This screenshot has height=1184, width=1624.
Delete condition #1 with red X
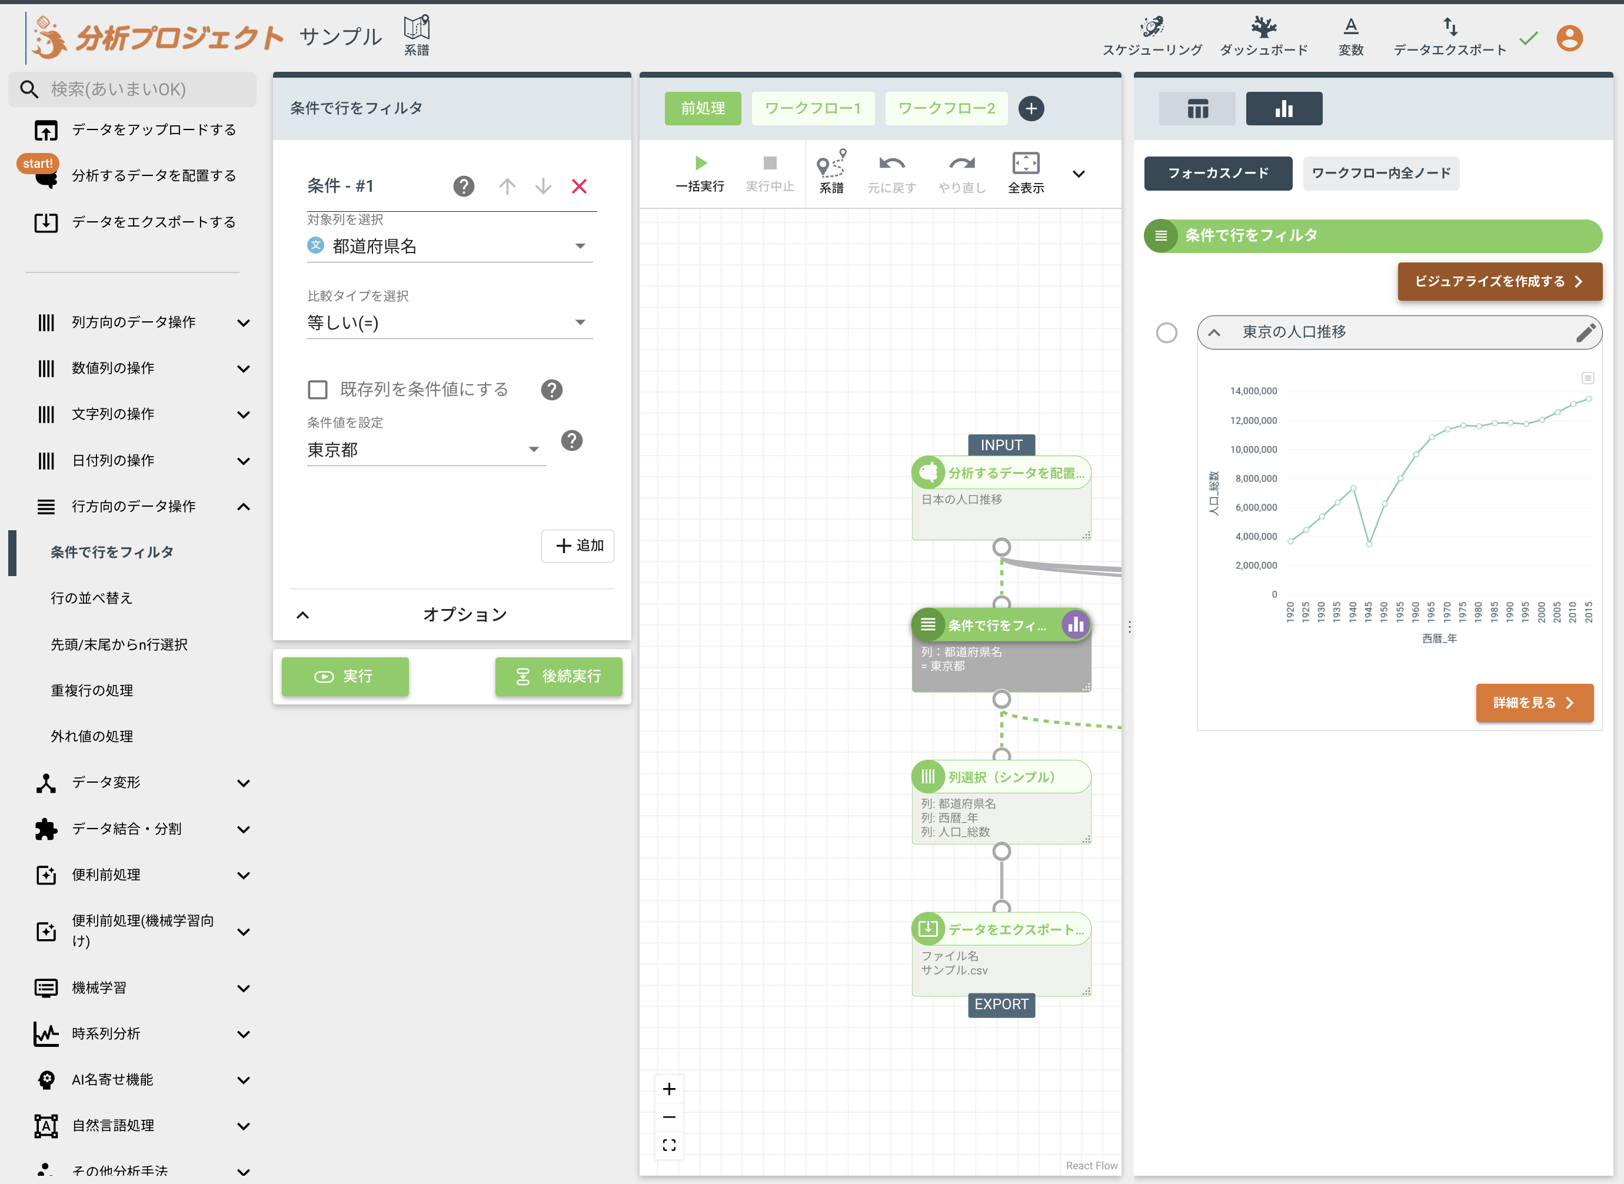click(x=579, y=187)
